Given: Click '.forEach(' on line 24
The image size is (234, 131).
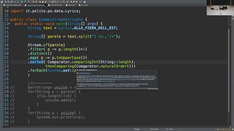Looking at the screenshot, I should [x=37, y=70].
